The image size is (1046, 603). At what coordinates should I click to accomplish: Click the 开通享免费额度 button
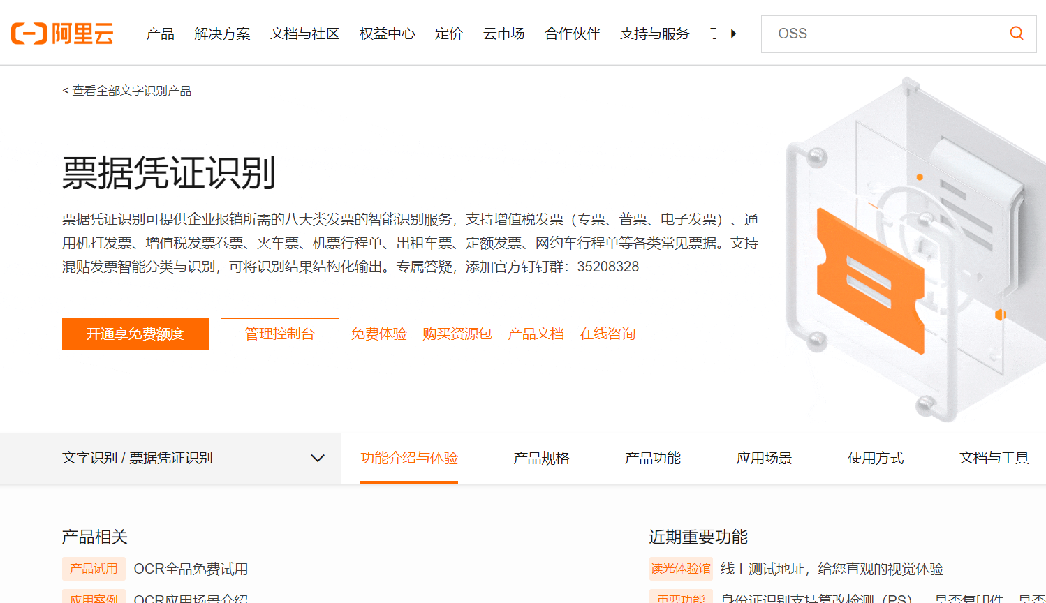(x=135, y=334)
